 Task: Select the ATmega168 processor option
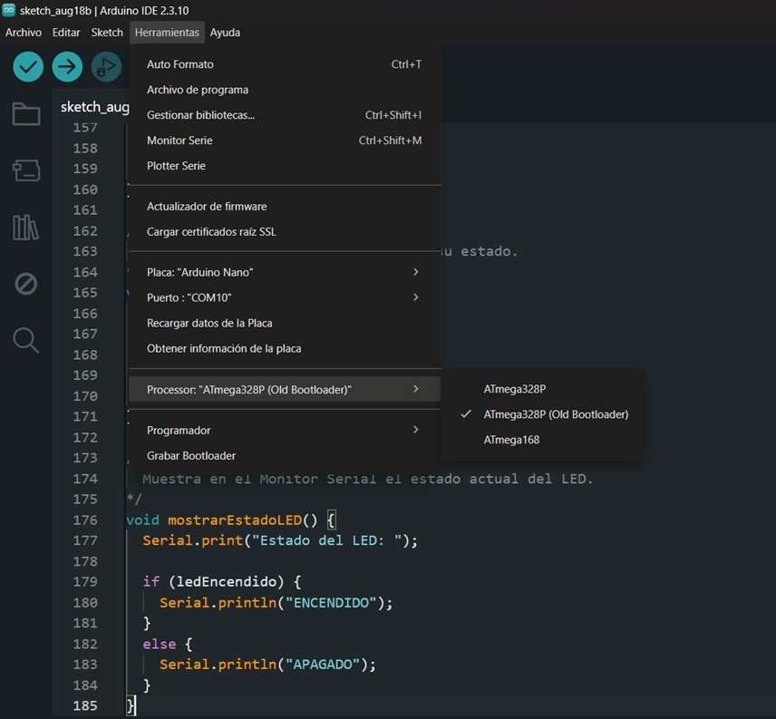(x=545, y=440)
